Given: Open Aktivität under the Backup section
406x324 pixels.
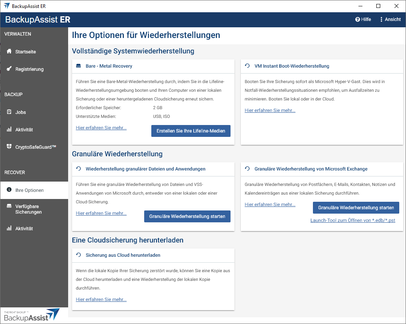Looking at the screenshot, I should click(24, 130).
